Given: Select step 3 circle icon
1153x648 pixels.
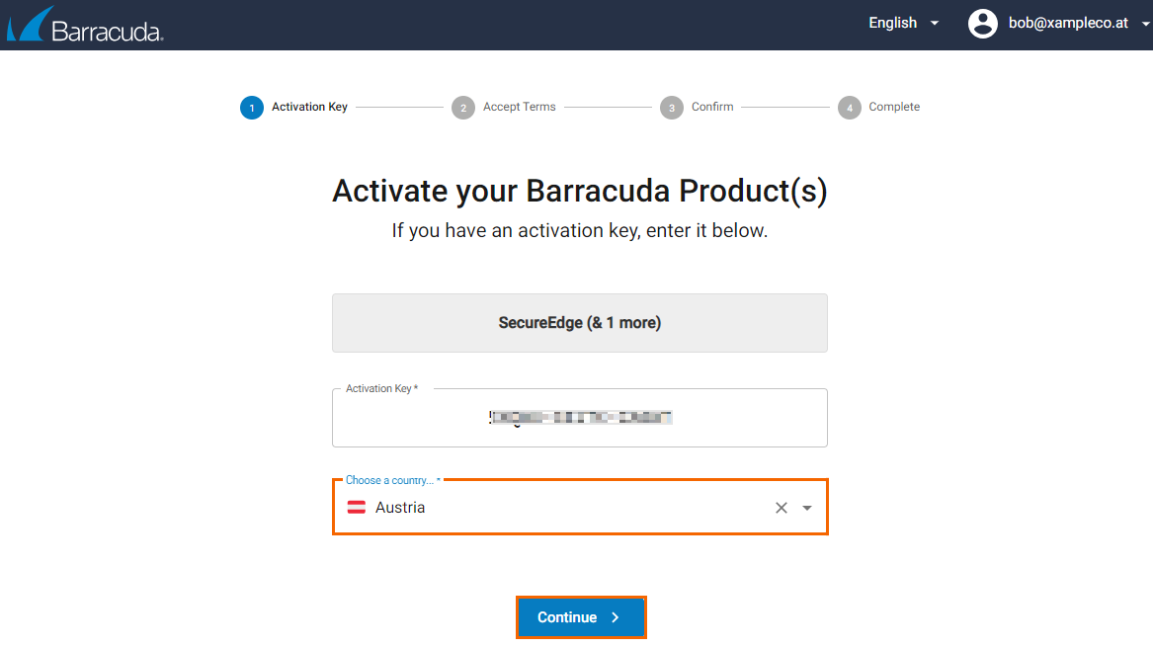Looking at the screenshot, I should tap(672, 108).
